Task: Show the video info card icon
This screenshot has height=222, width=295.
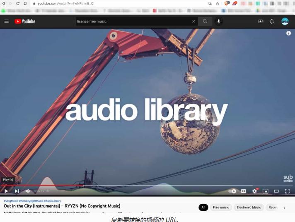Action: [x=288, y=33]
